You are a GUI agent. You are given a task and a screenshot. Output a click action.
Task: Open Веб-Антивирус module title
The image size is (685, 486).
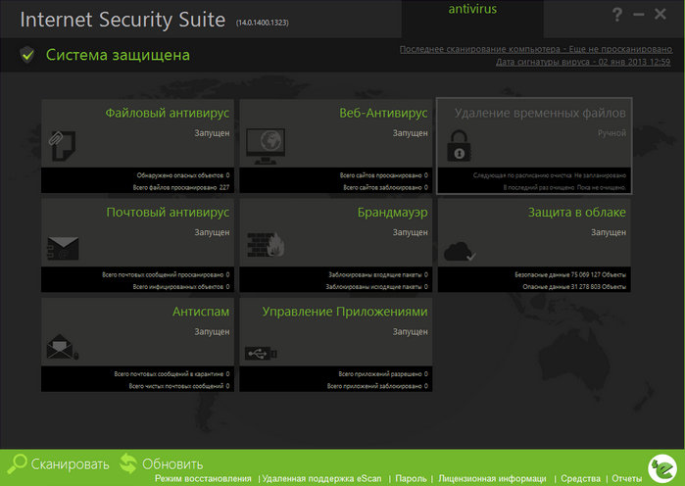point(383,113)
